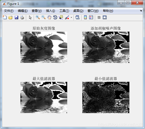The width and height of the screenshot is (145, 129).
Task: Save the figure with floppy disk icon
Action: coord(16,17)
